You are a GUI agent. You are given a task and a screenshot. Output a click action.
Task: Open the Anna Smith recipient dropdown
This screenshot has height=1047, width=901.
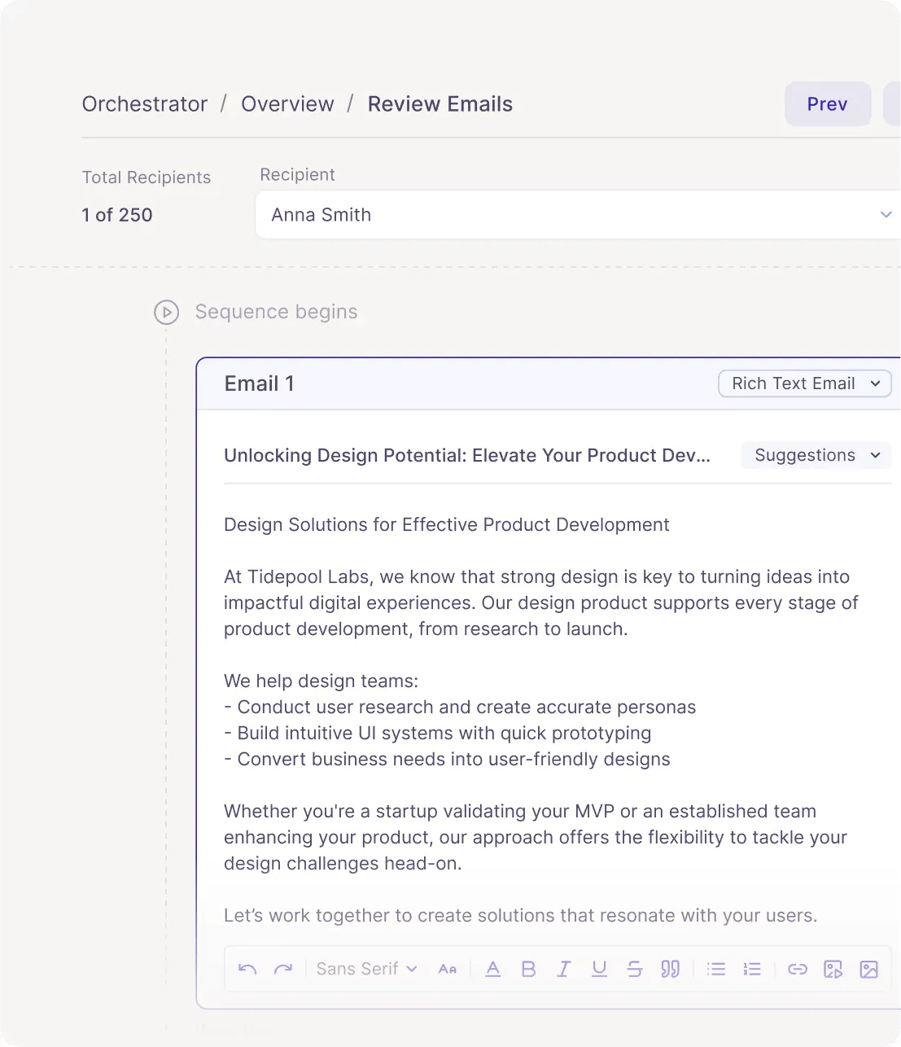578,215
